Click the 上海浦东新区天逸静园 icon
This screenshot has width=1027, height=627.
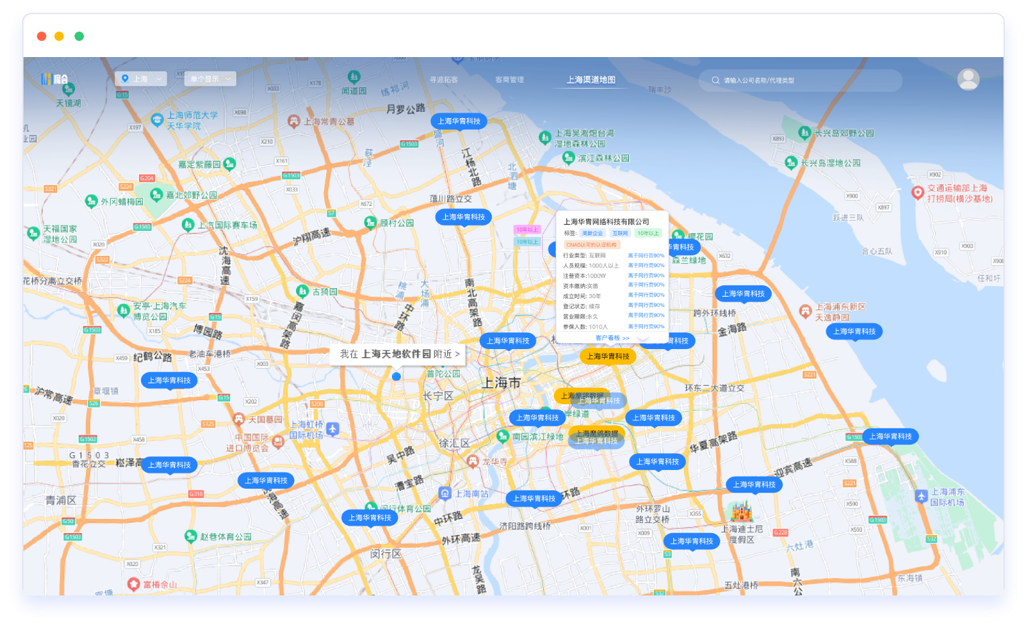(x=805, y=311)
